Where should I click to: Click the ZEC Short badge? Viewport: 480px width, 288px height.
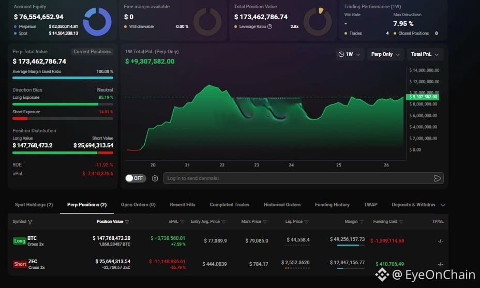[20, 264]
